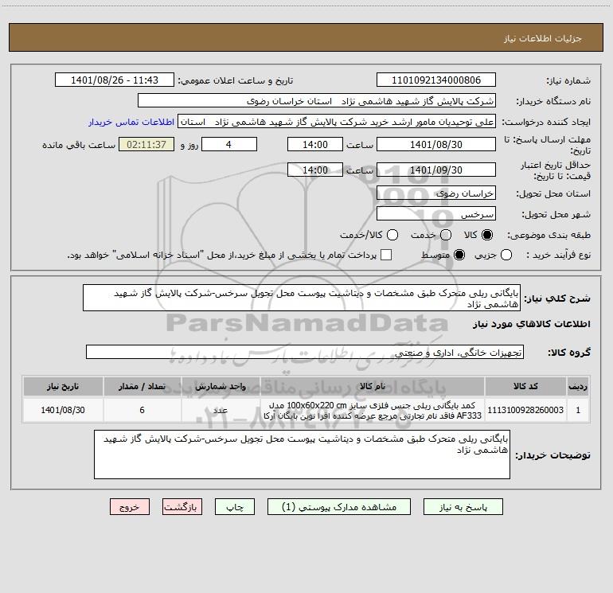Open the اطلاعات تماس خریدار link

tap(131, 122)
